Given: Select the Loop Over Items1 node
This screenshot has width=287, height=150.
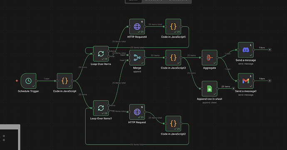Looking at the screenshot, I should 101,108.
